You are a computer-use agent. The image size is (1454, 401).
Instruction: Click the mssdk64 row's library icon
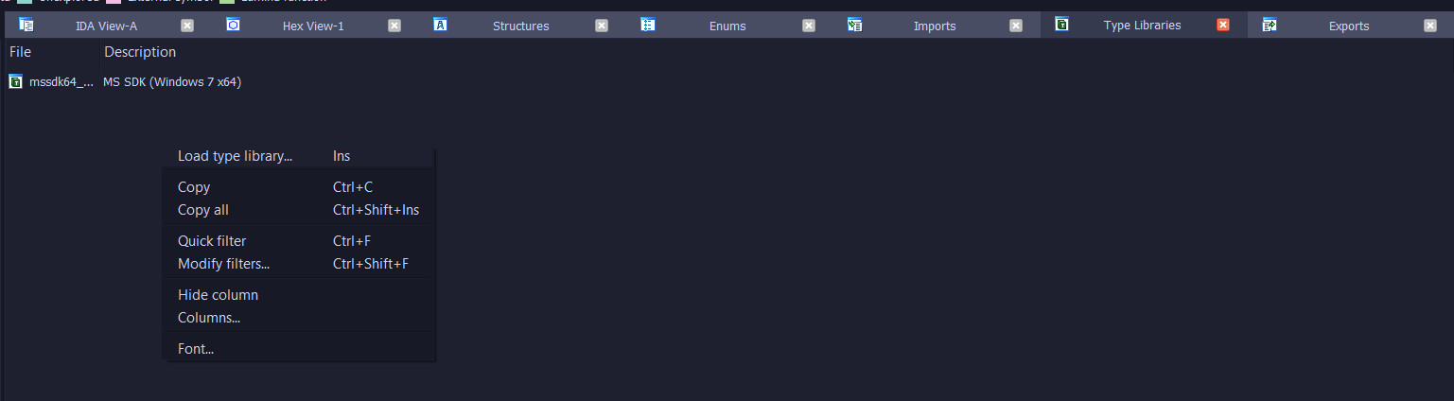(x=16, y=82)
